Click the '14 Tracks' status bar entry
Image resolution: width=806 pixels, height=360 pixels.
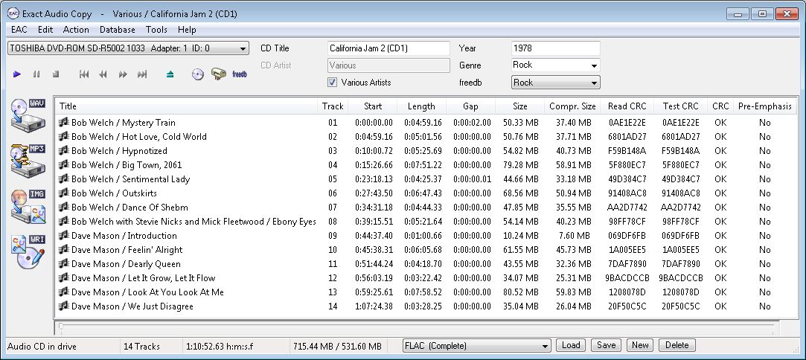coord(142,347)
